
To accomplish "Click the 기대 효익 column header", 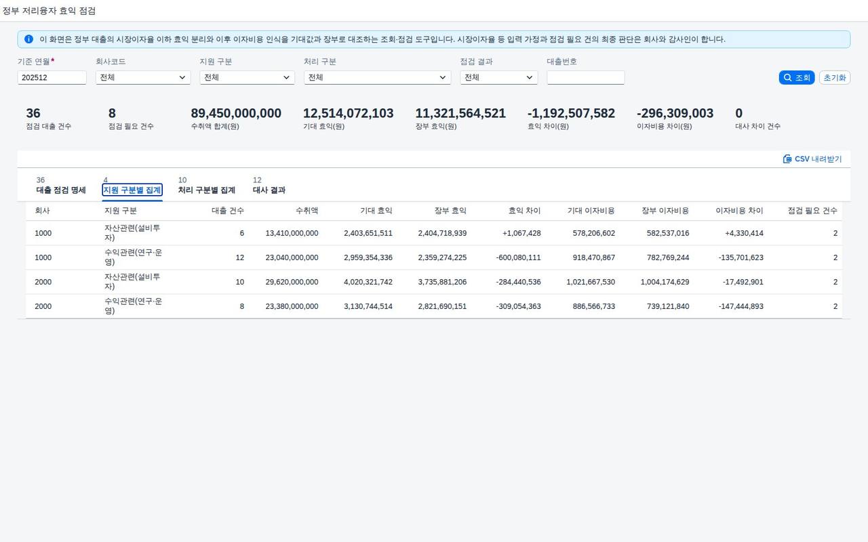I will click(x=376, y=211).
